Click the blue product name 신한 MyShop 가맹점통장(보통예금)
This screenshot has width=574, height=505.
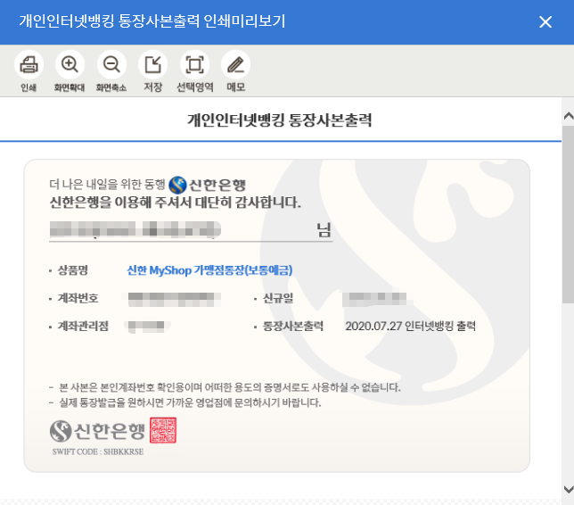pyautogui.click(x=209, y=270)
